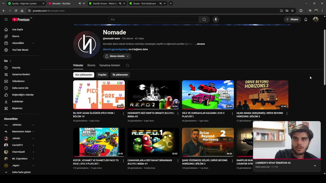Open options for UÇAN ARABA video
326x183 pixels.
pos(287,114)
